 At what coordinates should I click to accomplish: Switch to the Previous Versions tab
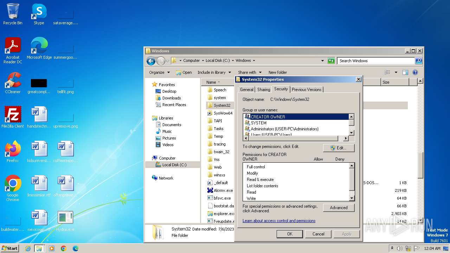(x=307, y=90)
